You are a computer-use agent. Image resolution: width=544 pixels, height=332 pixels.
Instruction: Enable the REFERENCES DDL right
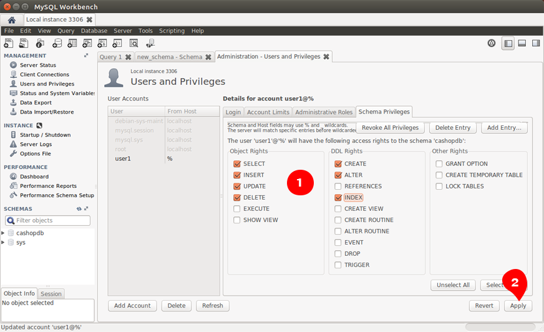[338, 187]
